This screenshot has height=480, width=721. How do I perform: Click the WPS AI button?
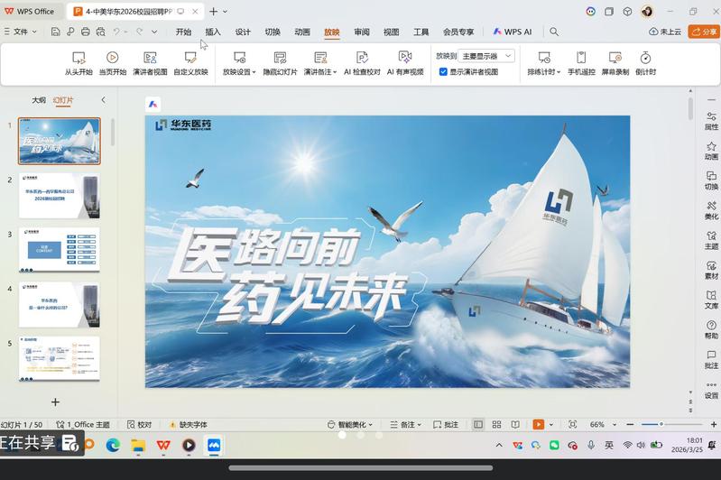513,32
